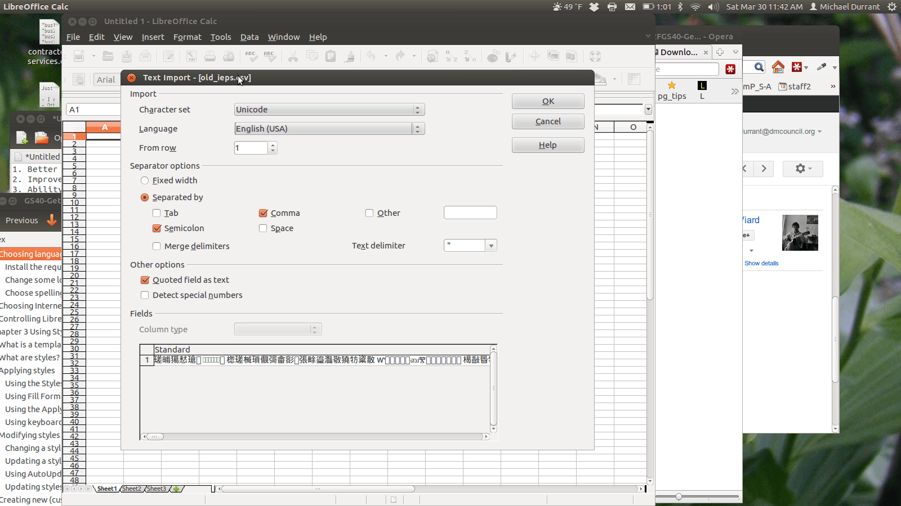Enable the Tab separator checkbox

[157, 213]
